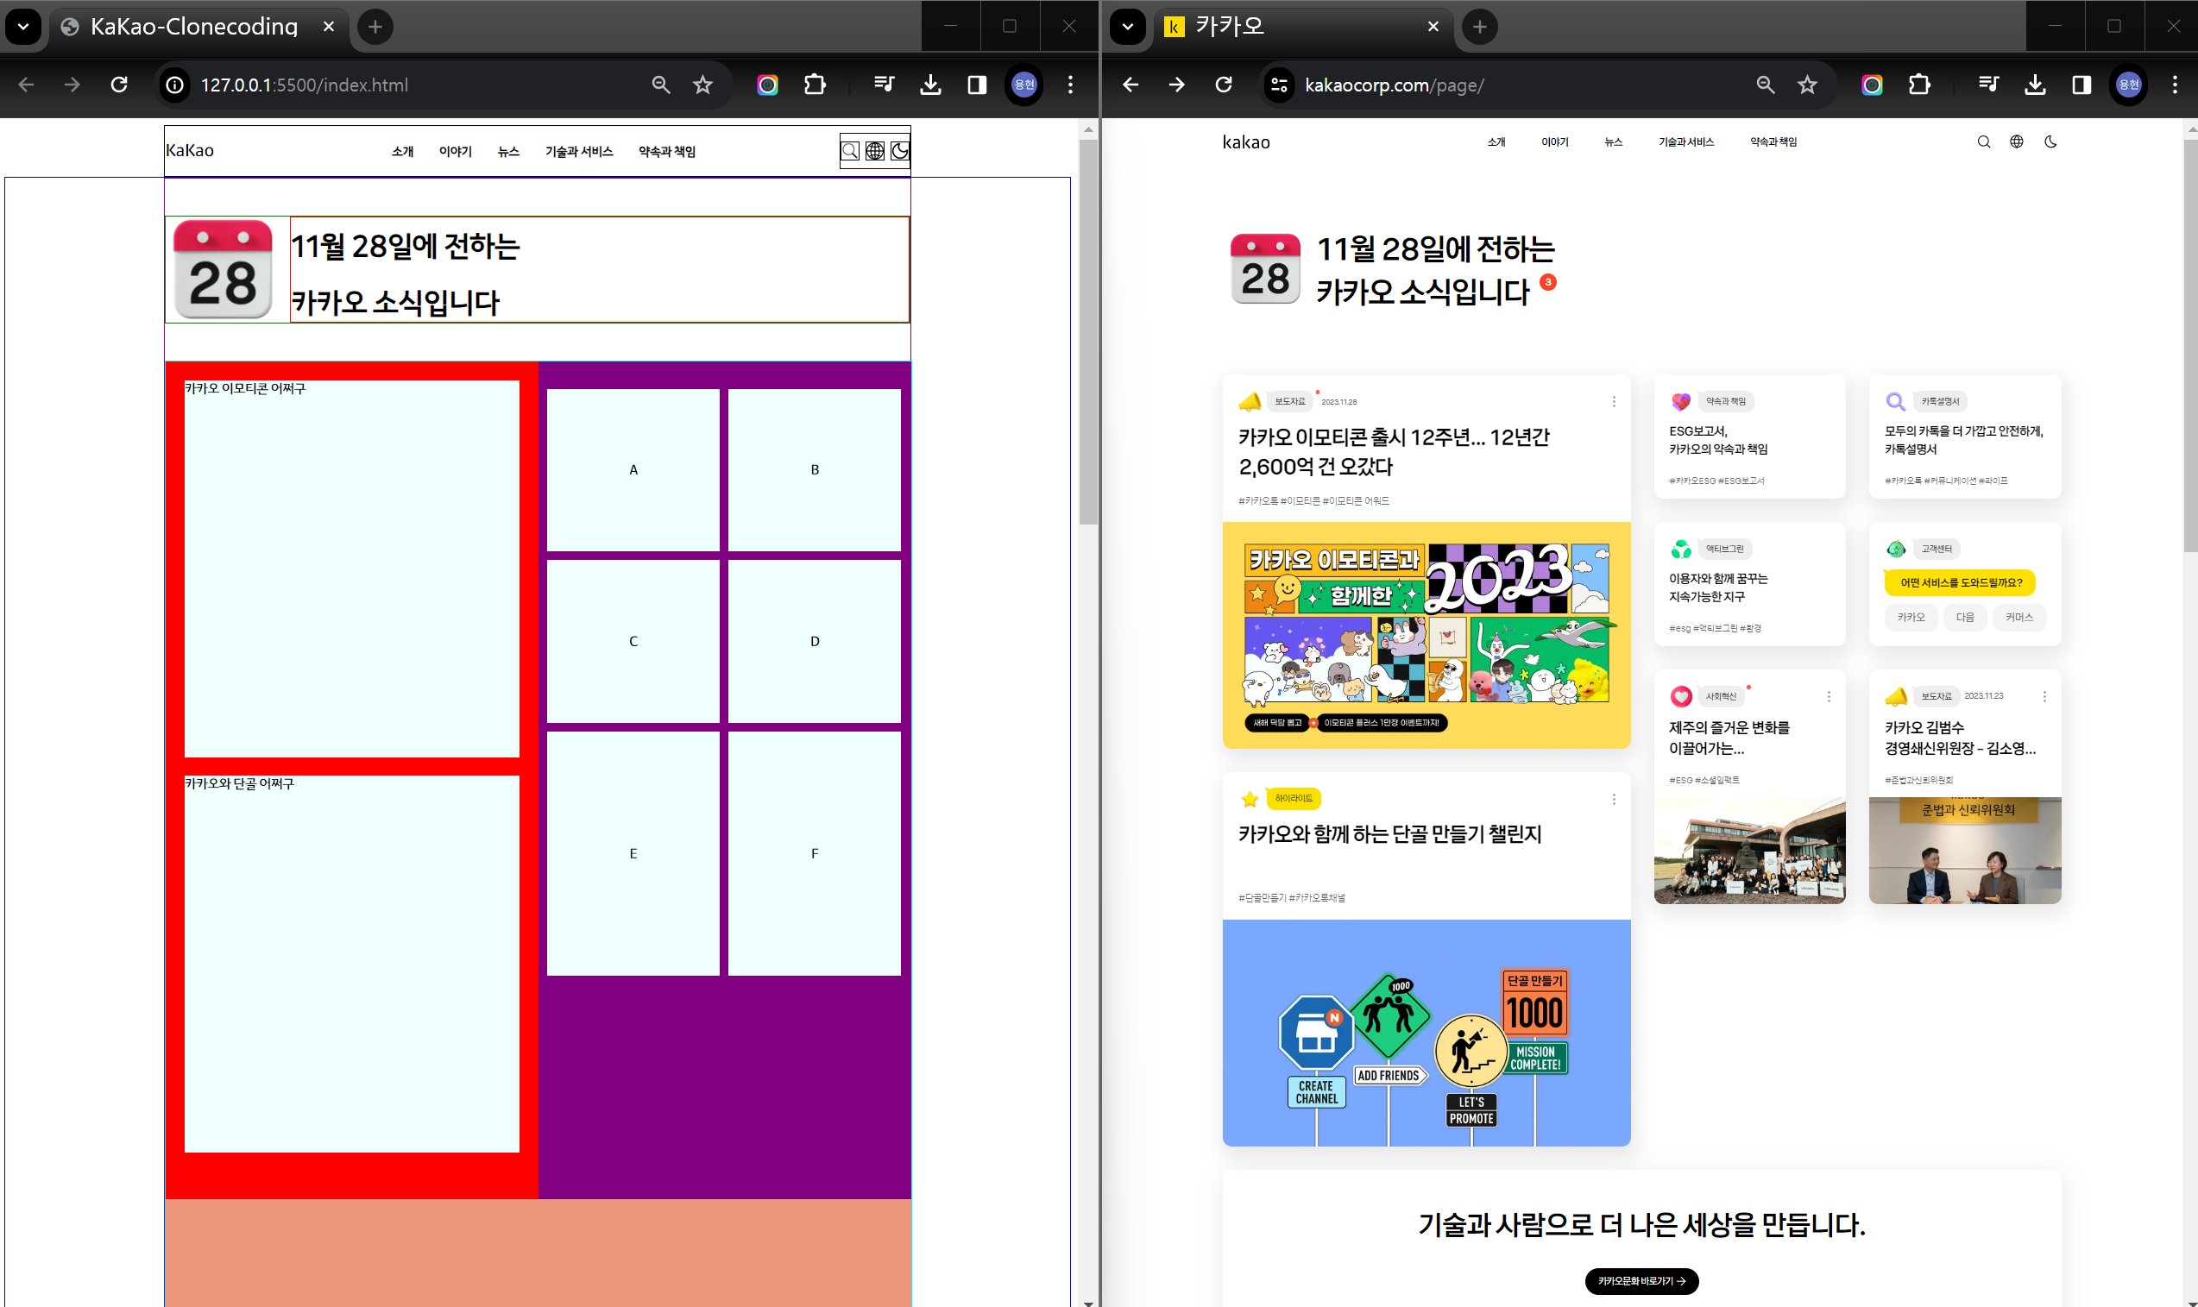Open zoom magnifier in the left address bar
This screenshot has width=2198, height=1307.
[x=661, y=85]
